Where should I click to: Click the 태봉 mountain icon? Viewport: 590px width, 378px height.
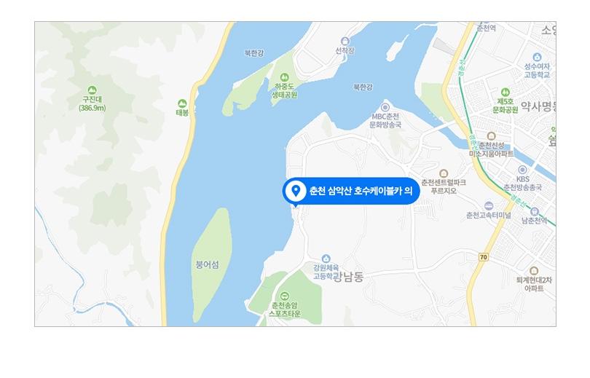click(x=182, y=103)
